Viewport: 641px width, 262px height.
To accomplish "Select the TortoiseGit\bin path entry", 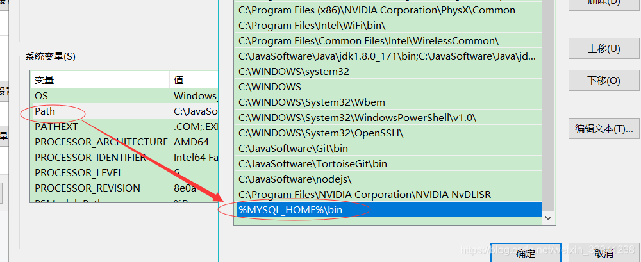I will pos(389,164).
